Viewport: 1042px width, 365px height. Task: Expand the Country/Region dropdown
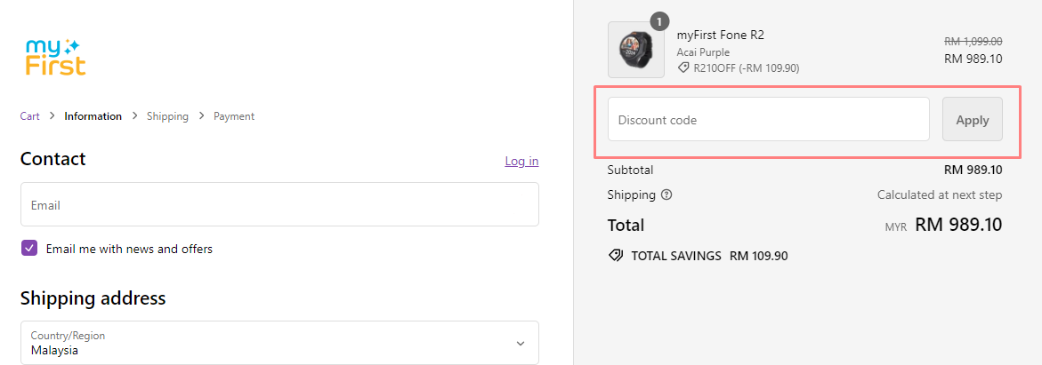279,343
